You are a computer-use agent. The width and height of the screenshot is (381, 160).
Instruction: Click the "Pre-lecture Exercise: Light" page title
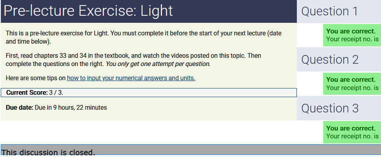(x=88, y=11)
